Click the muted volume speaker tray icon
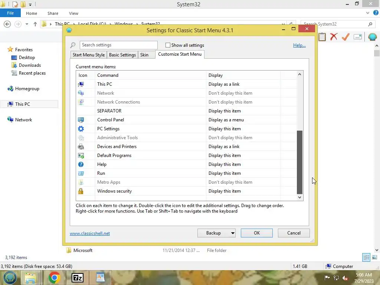Image resolution: width=380 pixels, height=285 pixels. 345,278
